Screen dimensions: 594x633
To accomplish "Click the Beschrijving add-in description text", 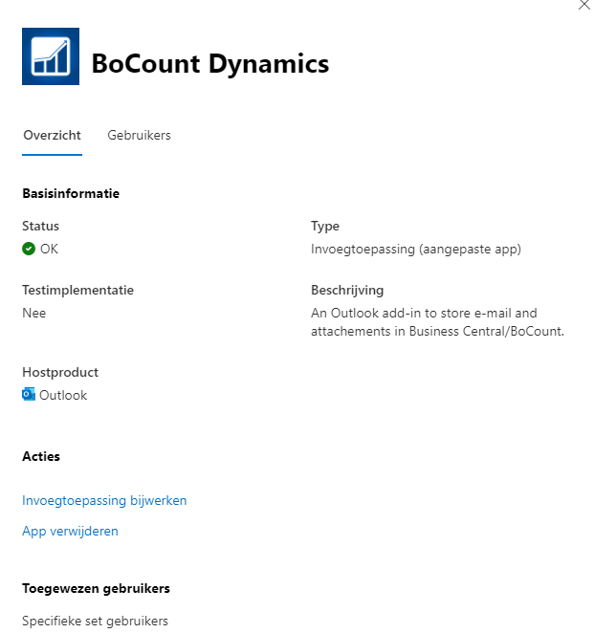I will click(437, 322).
